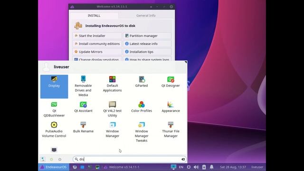Open the settings icon in the menu footer
The width and height of the screenshot is (304, 171).
pos(43,159)
